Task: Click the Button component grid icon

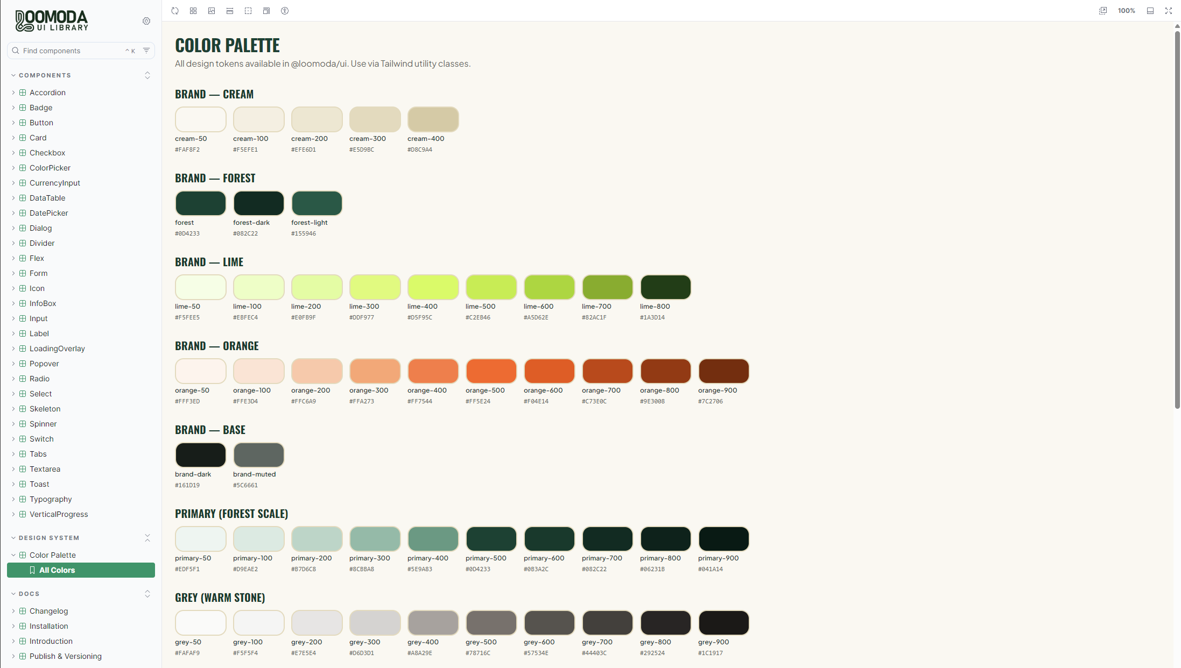Action: pos(23,123)
